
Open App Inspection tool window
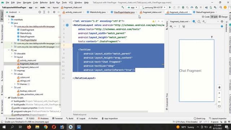coord(110,118)
